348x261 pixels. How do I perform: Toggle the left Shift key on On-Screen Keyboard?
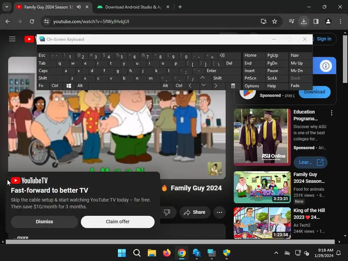pyautogui.click(x=53, y=78)
